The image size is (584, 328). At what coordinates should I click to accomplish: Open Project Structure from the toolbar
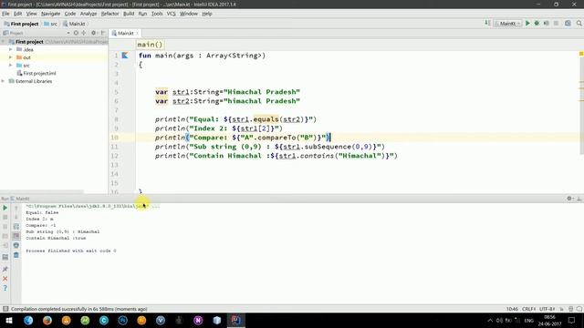(568, 24)
